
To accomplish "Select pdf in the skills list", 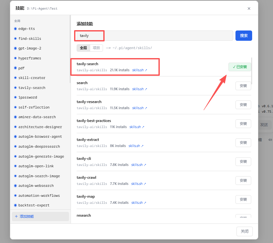I will 21,68.
